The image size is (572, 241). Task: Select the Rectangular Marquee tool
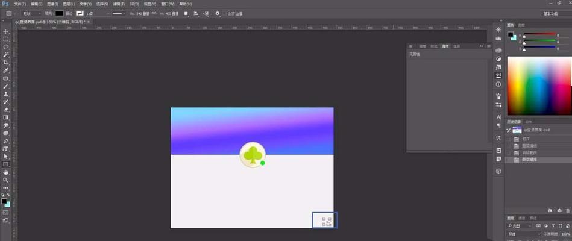5,39
